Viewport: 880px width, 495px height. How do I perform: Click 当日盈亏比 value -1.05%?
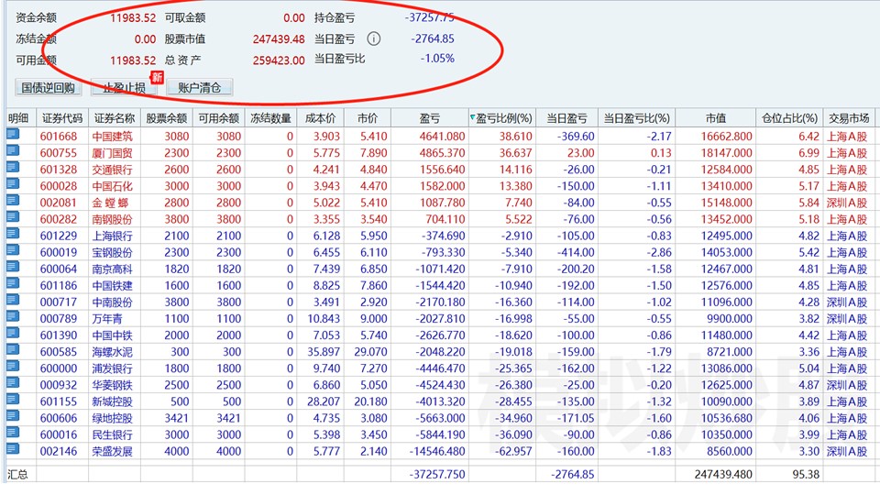pos(437,59)
